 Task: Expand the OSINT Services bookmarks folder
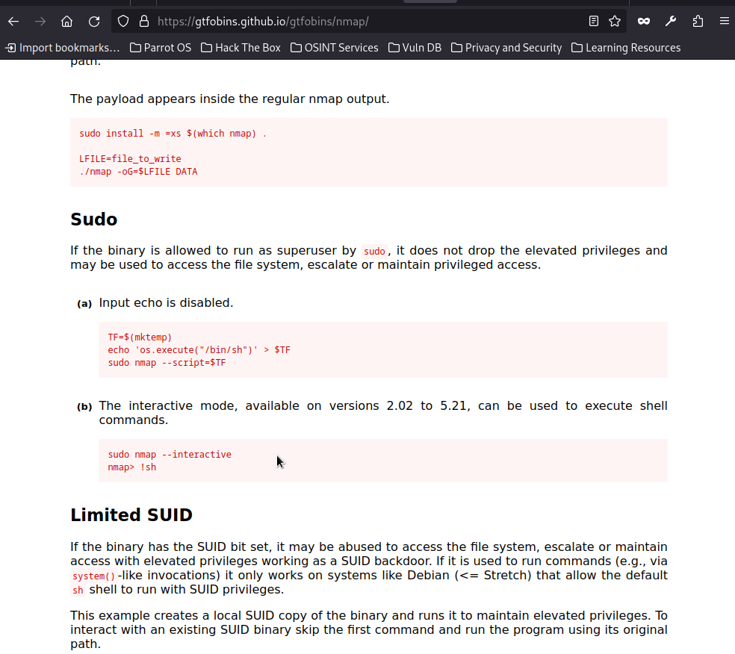pos(334,48)
